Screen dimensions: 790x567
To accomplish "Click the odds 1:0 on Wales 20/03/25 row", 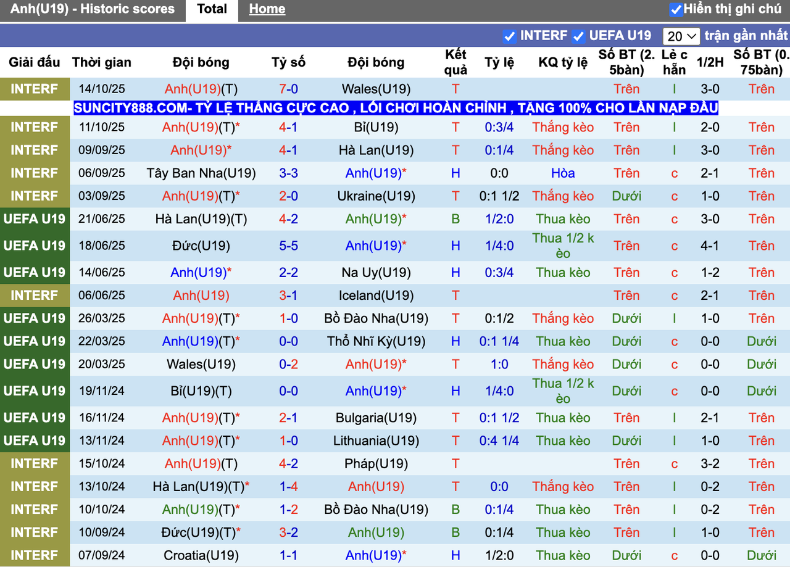I will click(499, 365).
